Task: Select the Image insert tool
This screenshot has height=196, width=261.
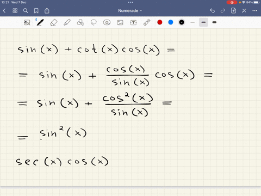Action: 120,22
